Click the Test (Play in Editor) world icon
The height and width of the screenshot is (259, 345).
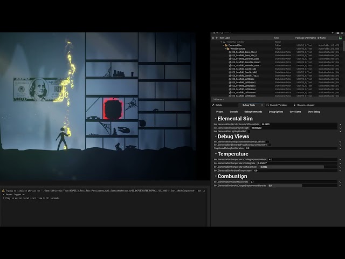point(224,42)
